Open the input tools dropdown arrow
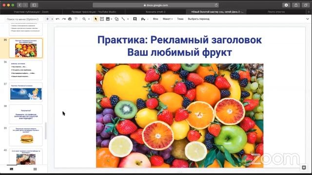Screen dimensions: 312x175 click(x=148, y=19)
